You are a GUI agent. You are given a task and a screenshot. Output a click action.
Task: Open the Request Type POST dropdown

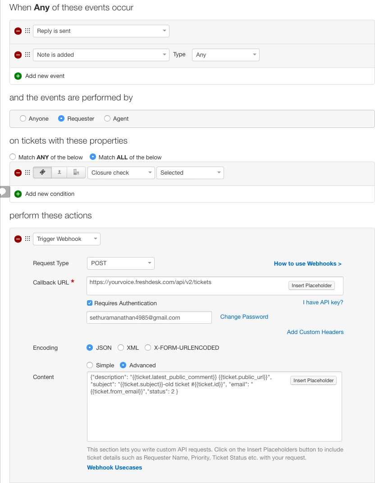(121, 263)
